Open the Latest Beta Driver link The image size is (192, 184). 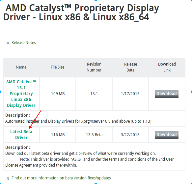(21, 134)
